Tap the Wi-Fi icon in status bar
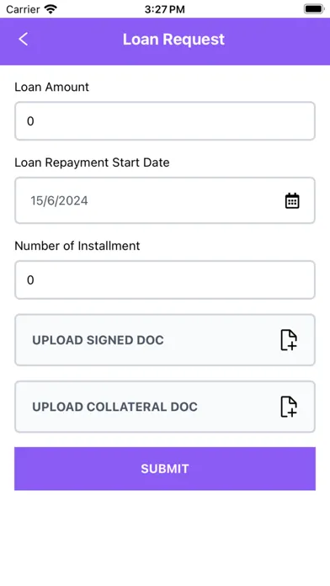330x586 pixels. tap(50, 9)
